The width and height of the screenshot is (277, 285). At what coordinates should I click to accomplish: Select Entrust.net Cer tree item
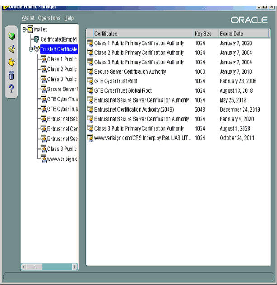tap(62, 129)
